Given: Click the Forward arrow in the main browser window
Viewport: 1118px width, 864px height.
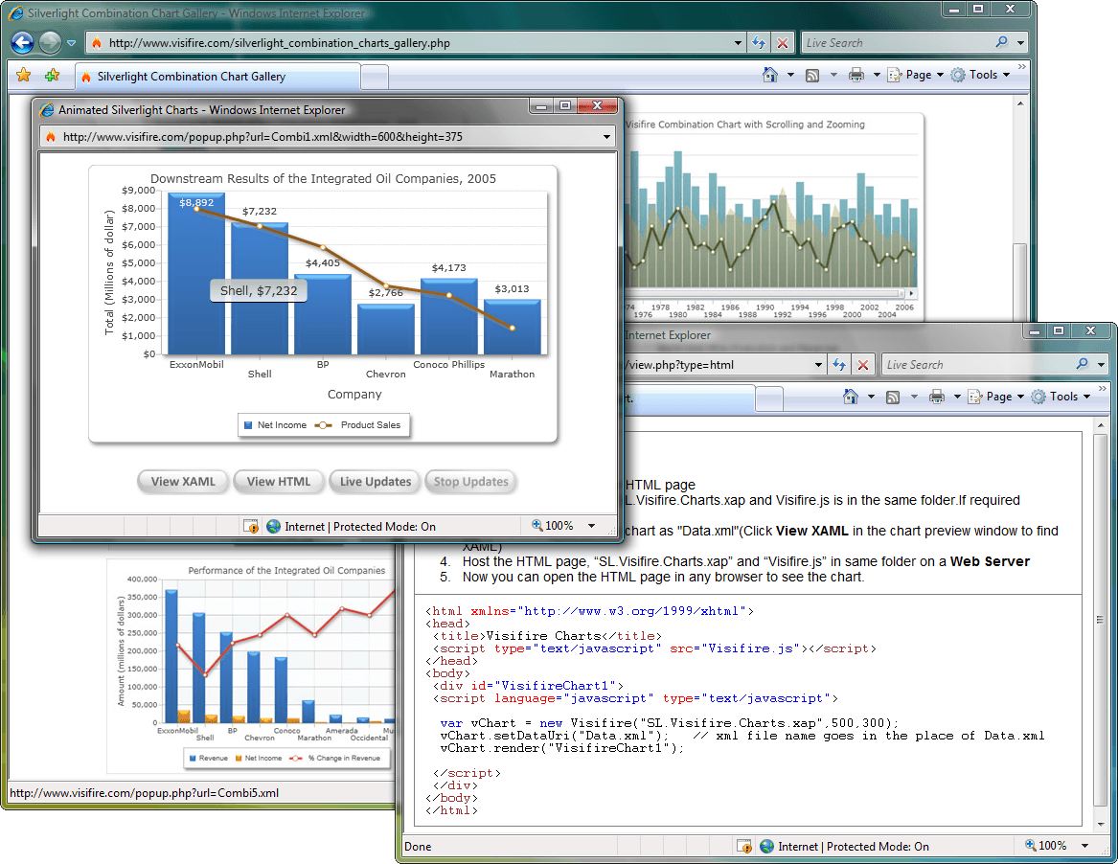Looking at the screenshot, I should click(50, 43).
